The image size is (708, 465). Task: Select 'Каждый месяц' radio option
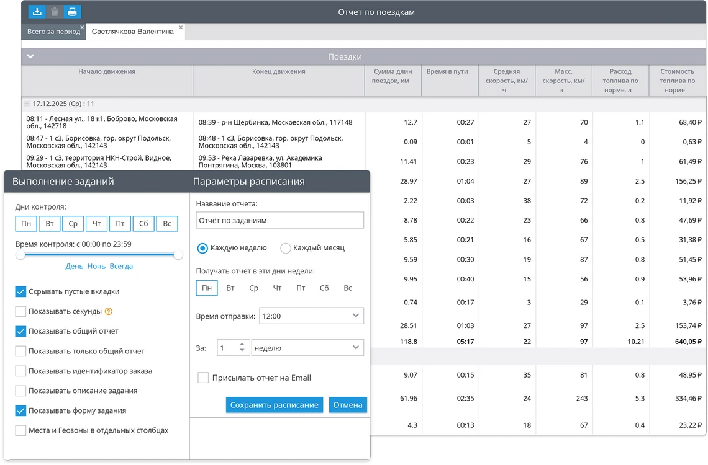point(286,248)
